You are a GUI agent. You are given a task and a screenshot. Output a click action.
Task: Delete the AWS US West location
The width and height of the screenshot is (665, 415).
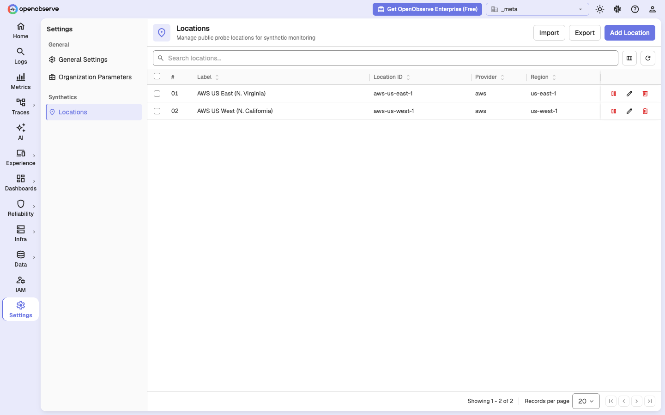coord(645,111)
